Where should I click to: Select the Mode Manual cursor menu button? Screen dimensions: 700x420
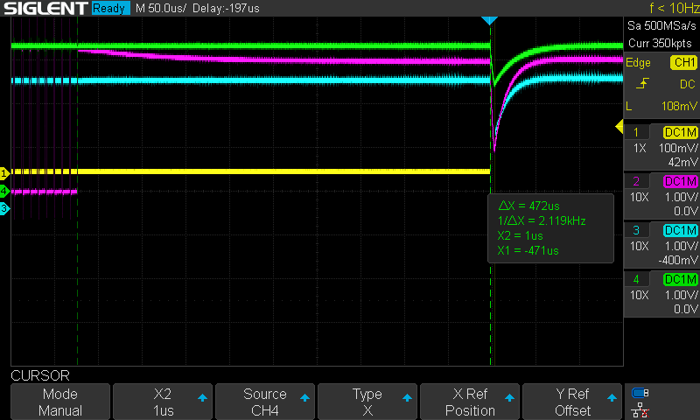[60, 402]
